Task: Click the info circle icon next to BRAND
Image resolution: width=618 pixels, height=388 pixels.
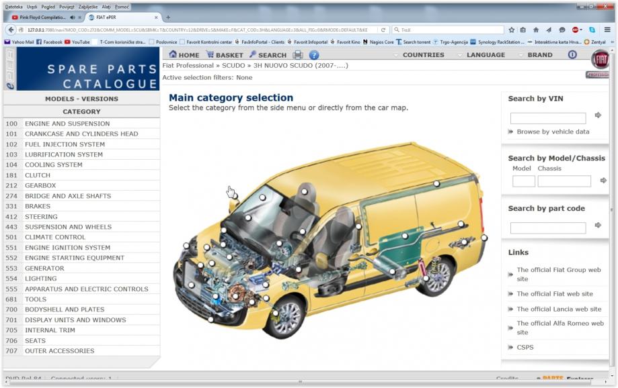Action: pos(572,54)
